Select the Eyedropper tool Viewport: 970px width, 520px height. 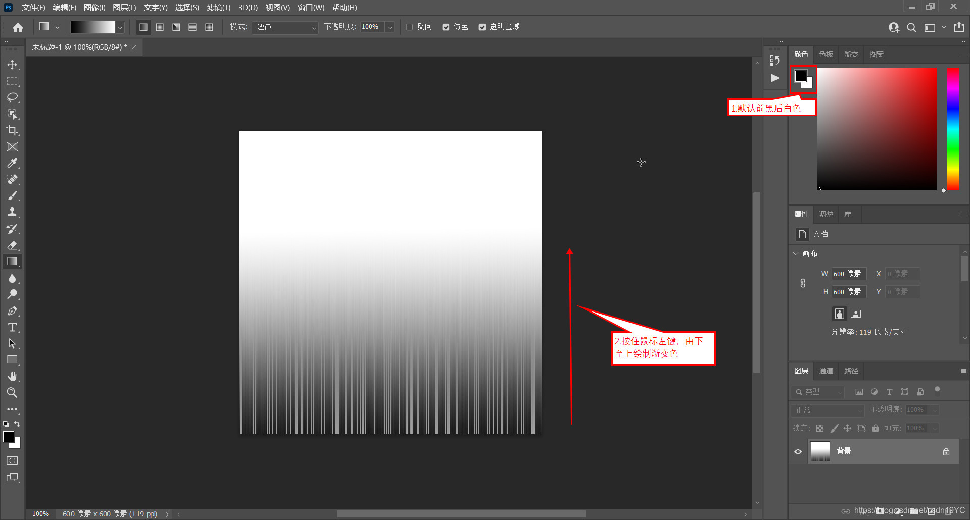pyautogui.click(x=12, y=163)
